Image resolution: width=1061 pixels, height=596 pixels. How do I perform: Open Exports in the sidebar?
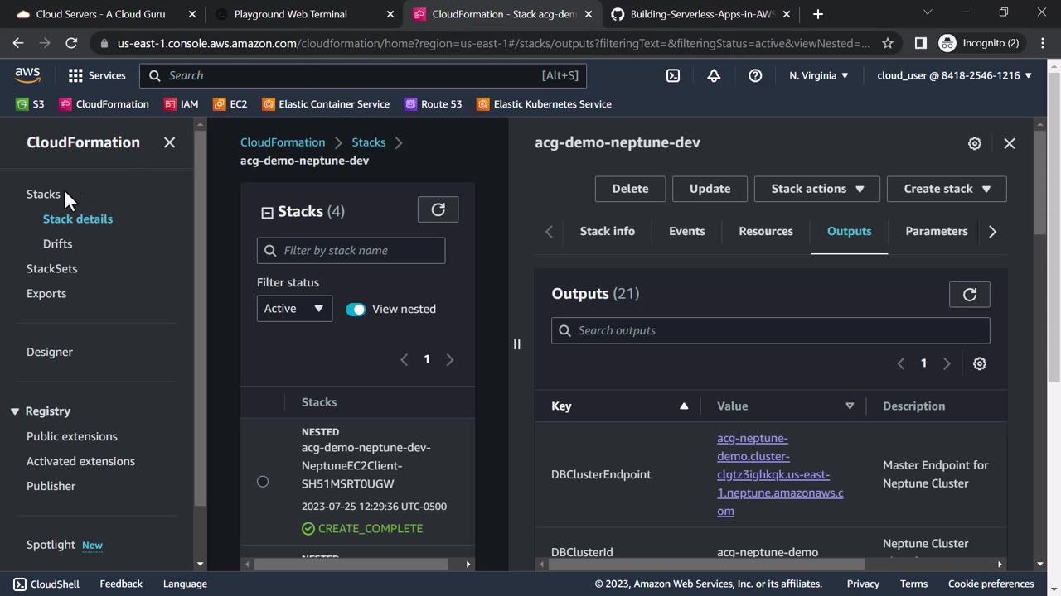(46, 294)
